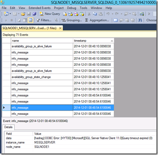Open the Window menu
The width and height of the screenshot is (158, 155).
[x=96, y=8]
